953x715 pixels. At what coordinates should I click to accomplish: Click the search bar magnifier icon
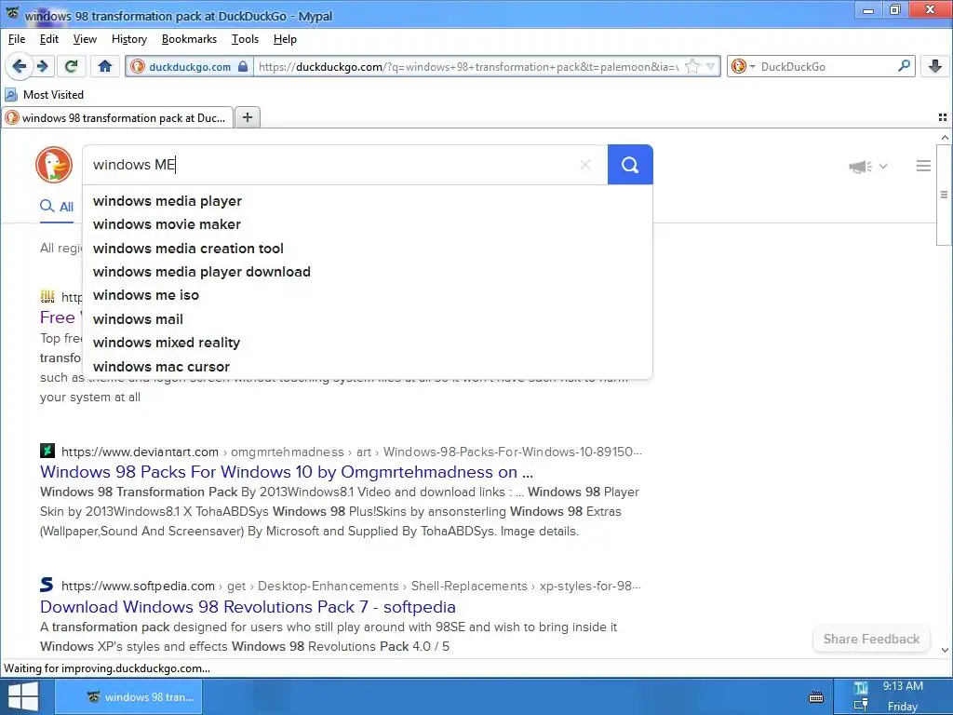tap(905, 66)
